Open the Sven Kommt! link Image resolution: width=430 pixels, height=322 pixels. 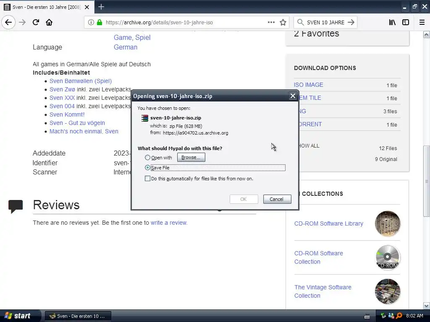click(x=67, y=114)
